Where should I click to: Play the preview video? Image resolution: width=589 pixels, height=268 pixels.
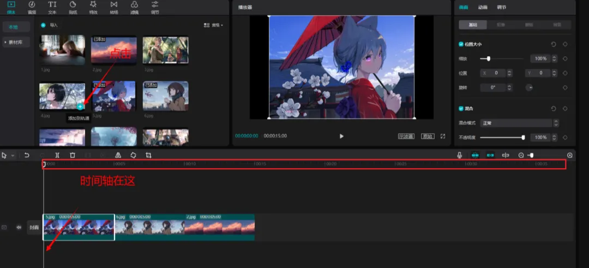click(x=341, y=136)
